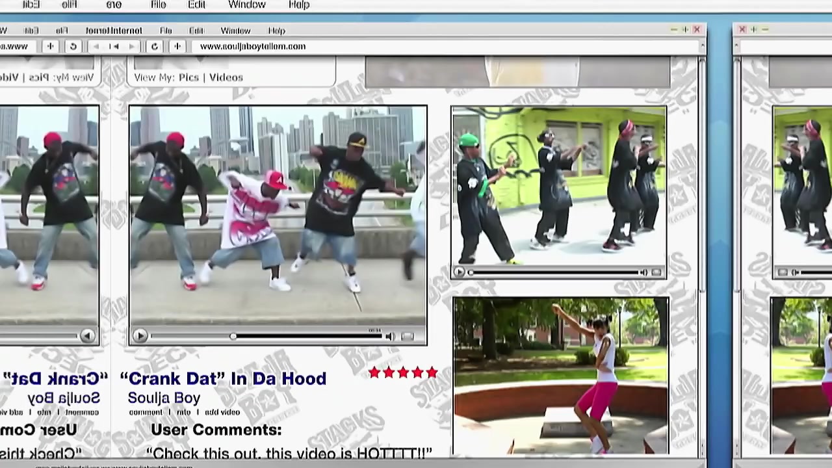Maximize the main browser window with the plus button

(x=685, y=30)
